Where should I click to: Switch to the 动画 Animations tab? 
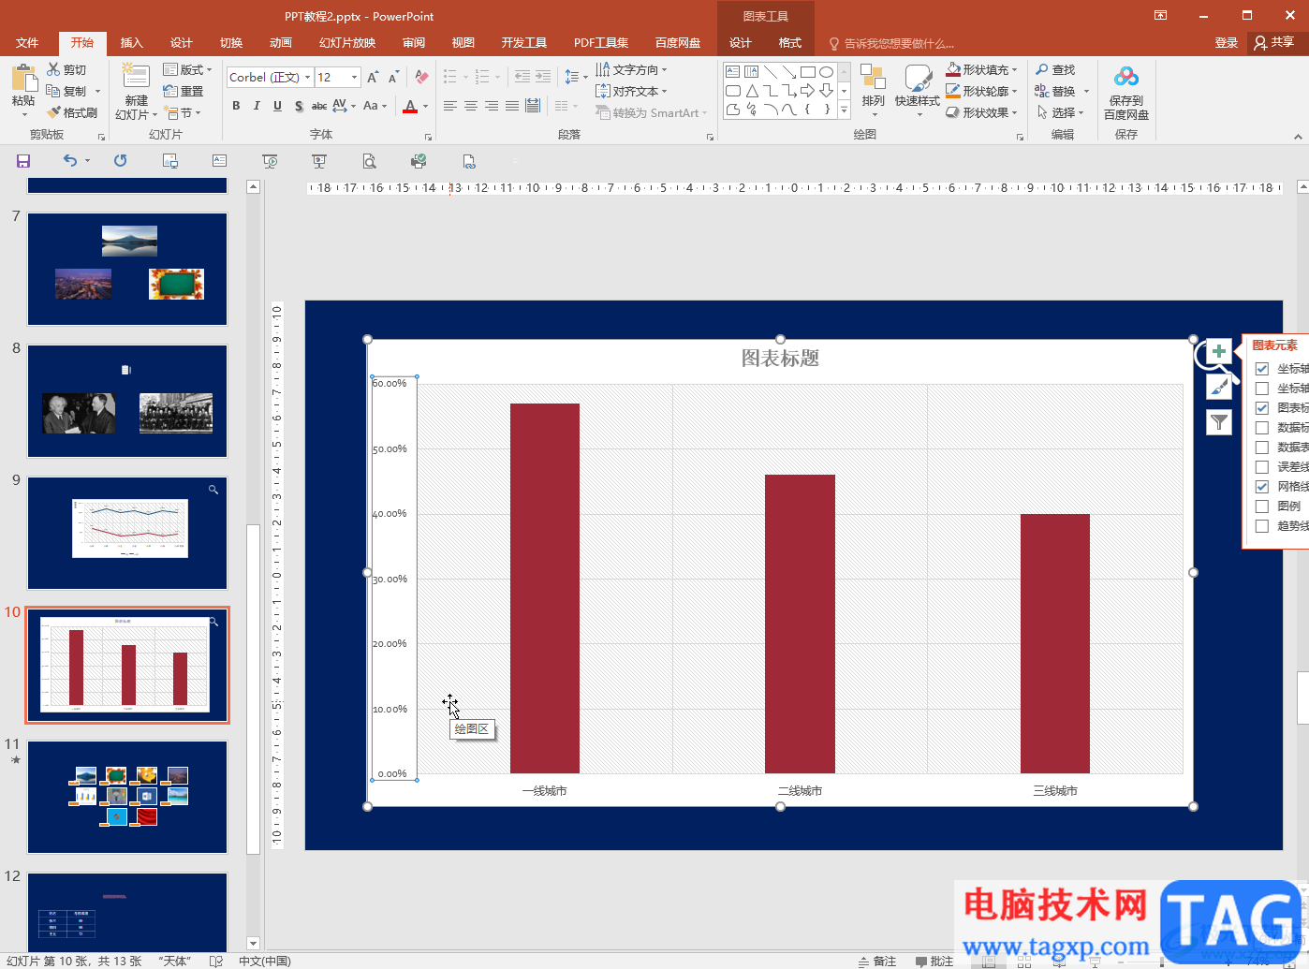281,43
